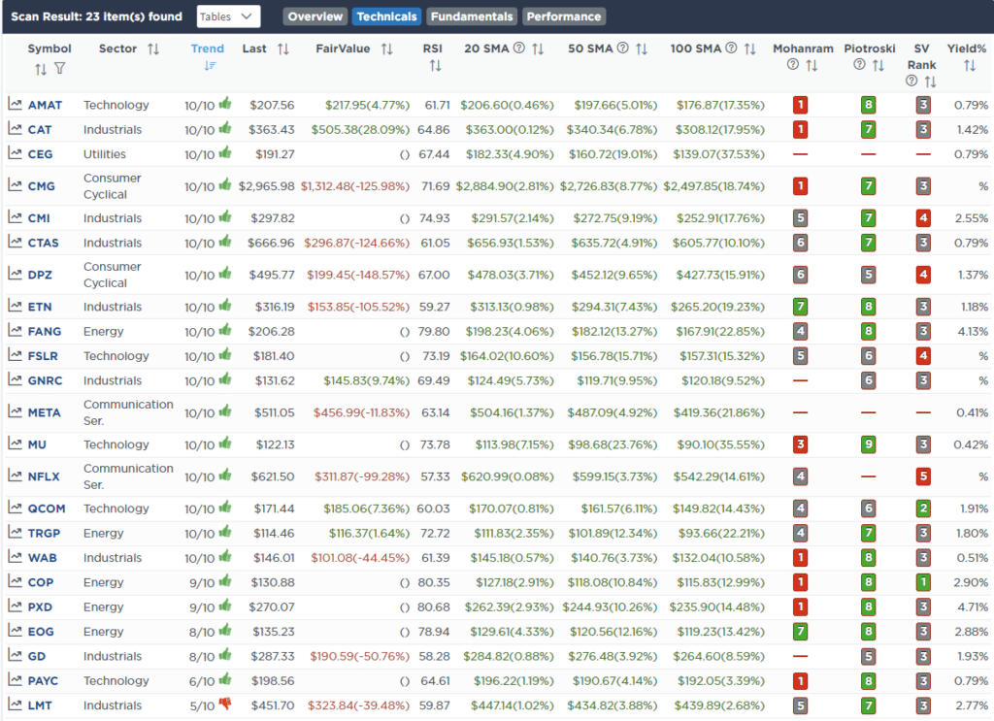Sort by Last price arrows

283,49
